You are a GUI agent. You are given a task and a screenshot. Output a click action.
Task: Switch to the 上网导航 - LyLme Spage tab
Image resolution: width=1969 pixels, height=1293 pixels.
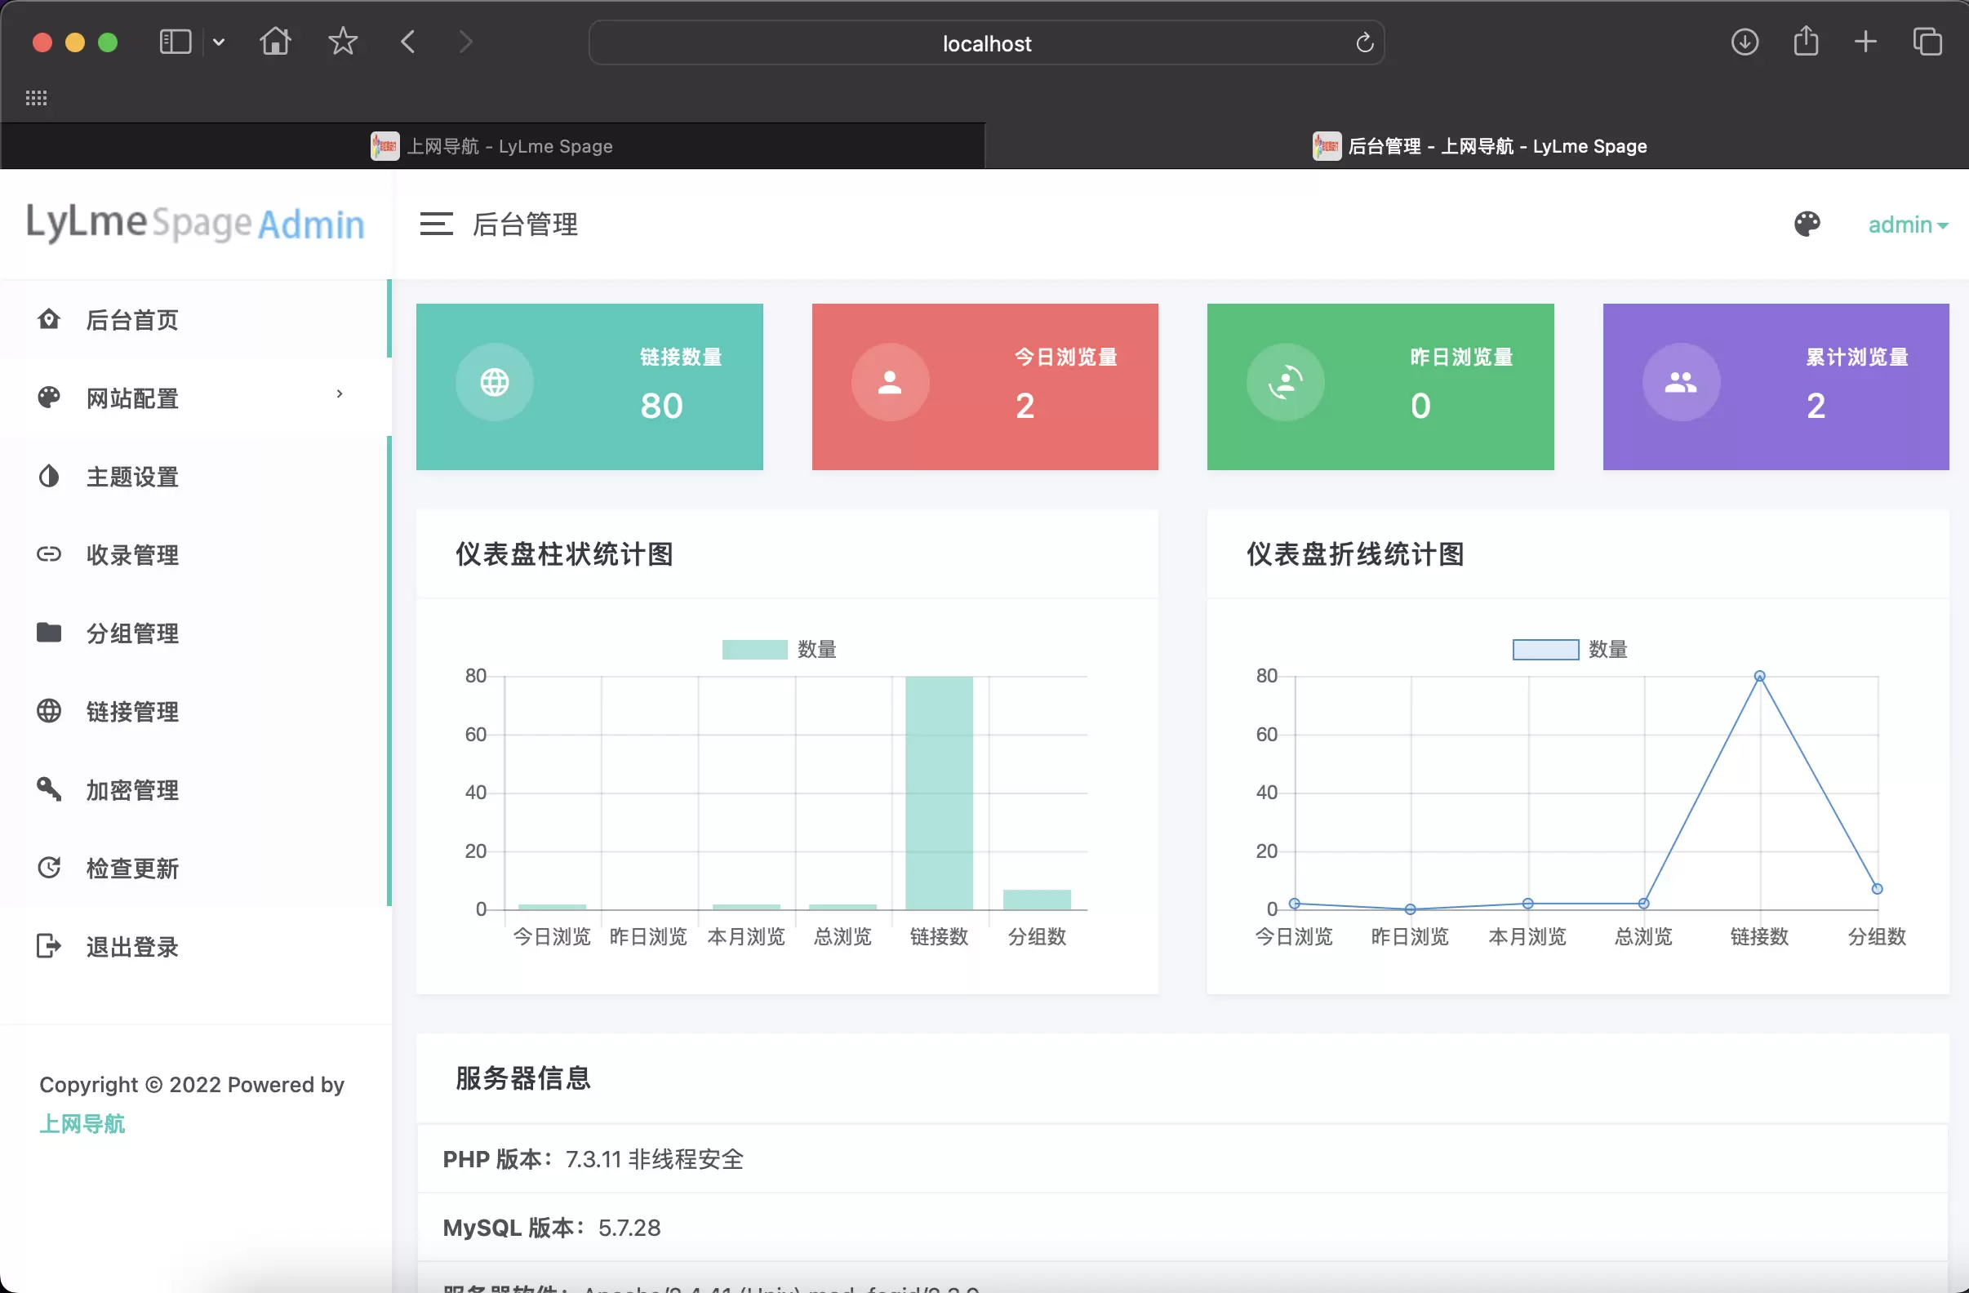[x=509, y=145]
